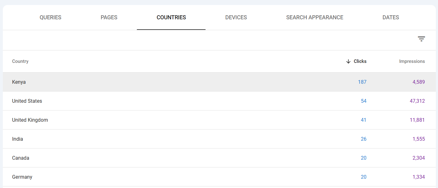Sort by Impressions column header
Image resolution: width=438 pixels, height=188 pixels.
click(412, 61)
